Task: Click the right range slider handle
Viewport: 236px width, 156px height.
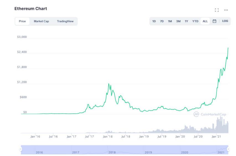Action: (x=228, y=149)
